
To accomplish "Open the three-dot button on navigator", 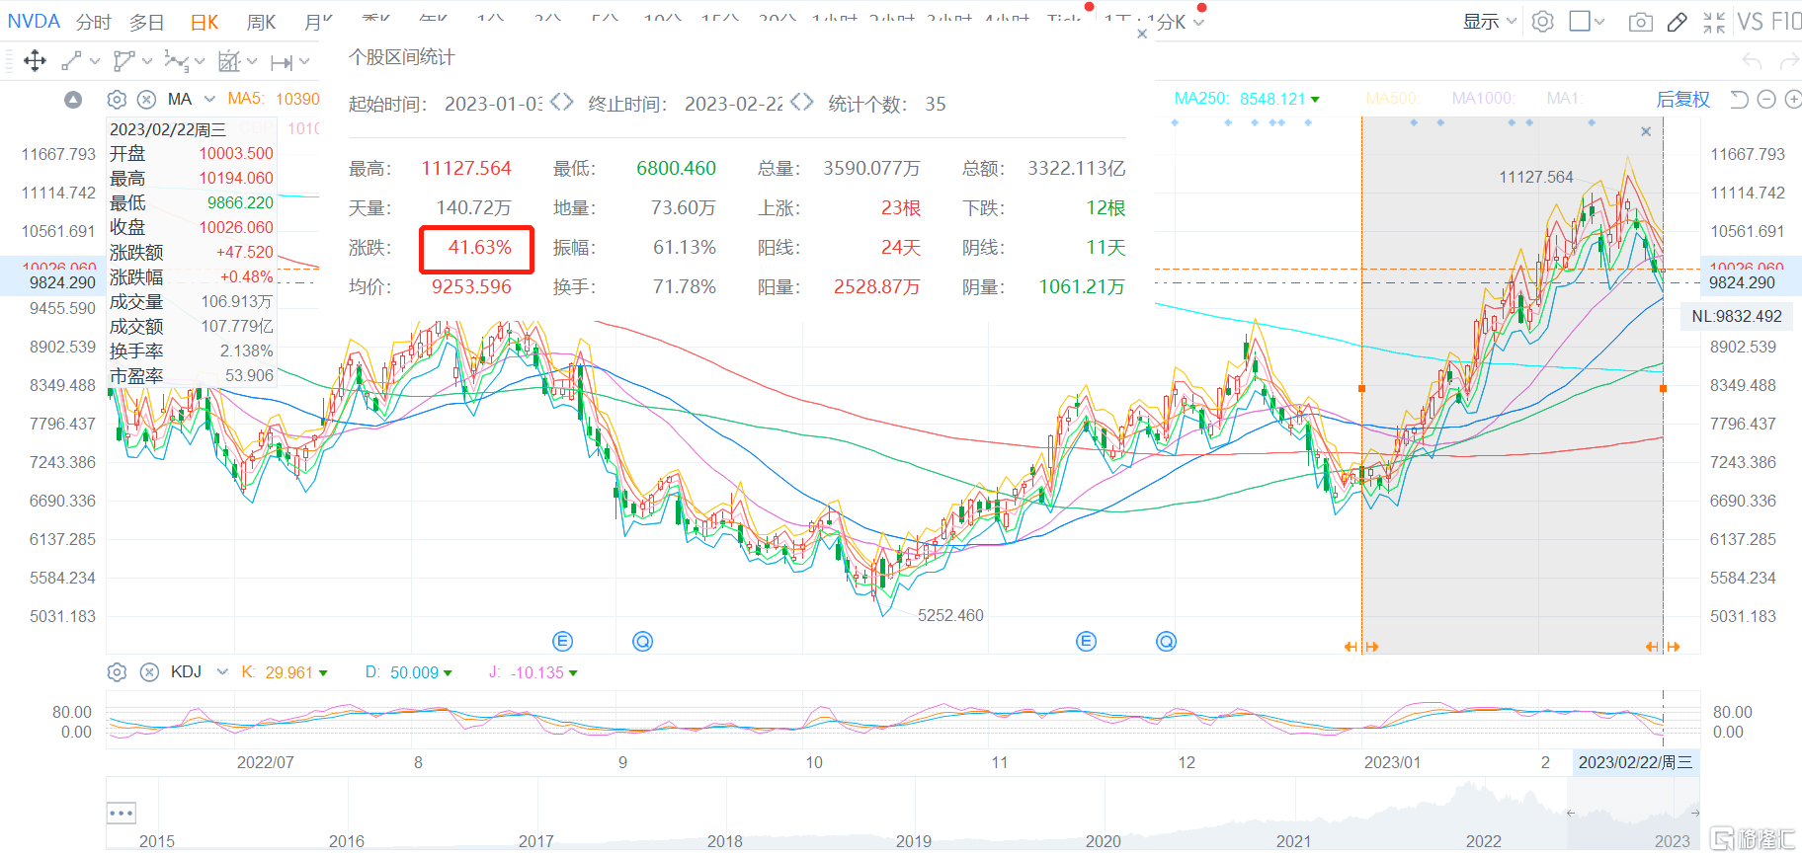I will coord(122,814).
